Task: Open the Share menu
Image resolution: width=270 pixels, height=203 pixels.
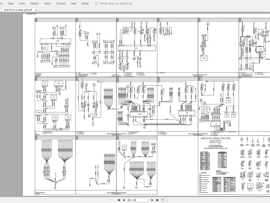Action: pyautogui.click(x=47, y=3)
